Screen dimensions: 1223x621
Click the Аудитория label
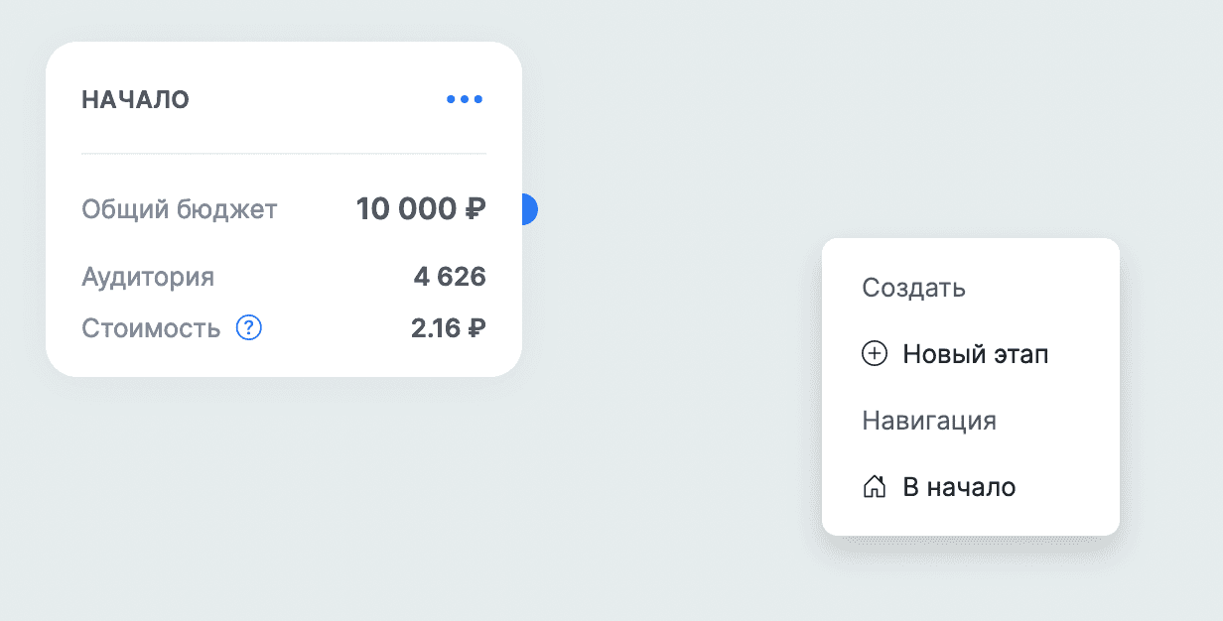tap(148, 276)
